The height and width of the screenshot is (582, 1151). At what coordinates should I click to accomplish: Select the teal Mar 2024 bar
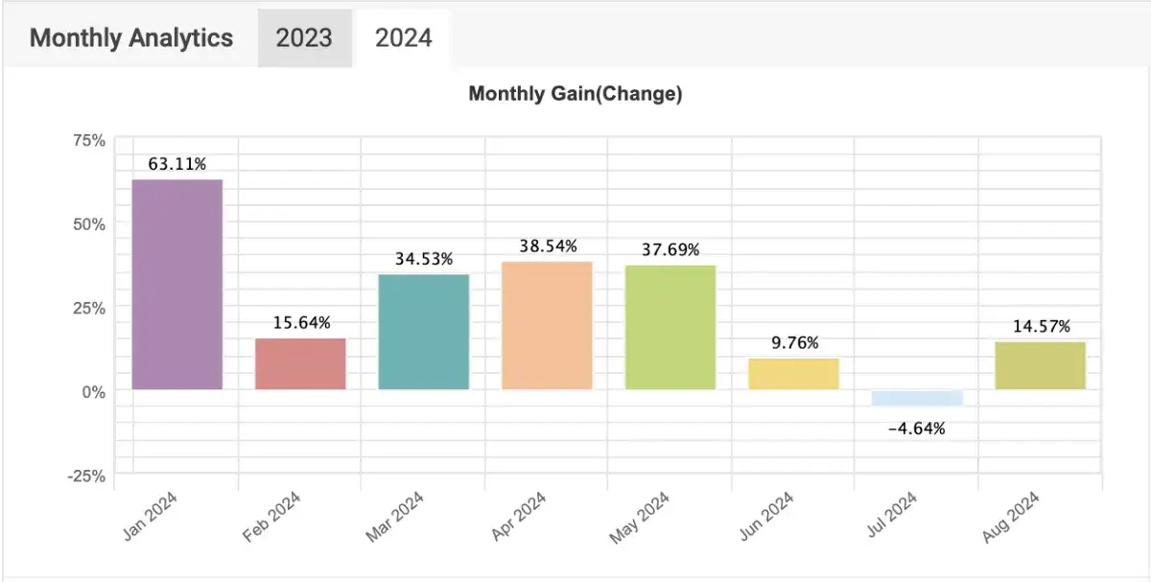(424, 332)
